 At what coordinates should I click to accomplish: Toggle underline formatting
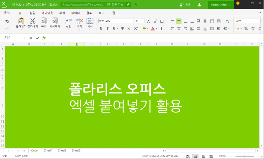point(114,29)
